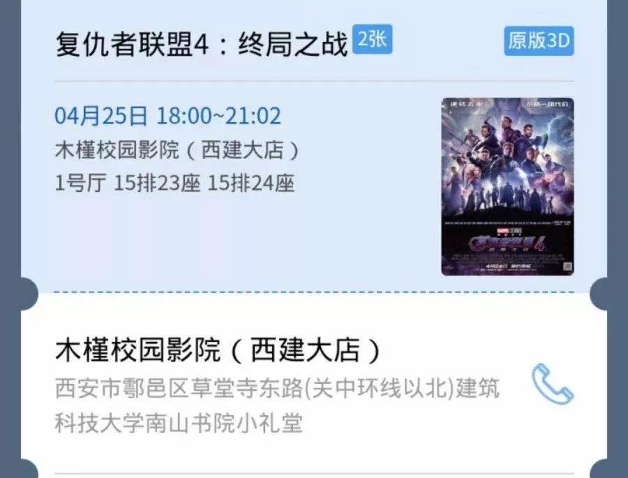Click seat info 15排23座

pos(157,183)
